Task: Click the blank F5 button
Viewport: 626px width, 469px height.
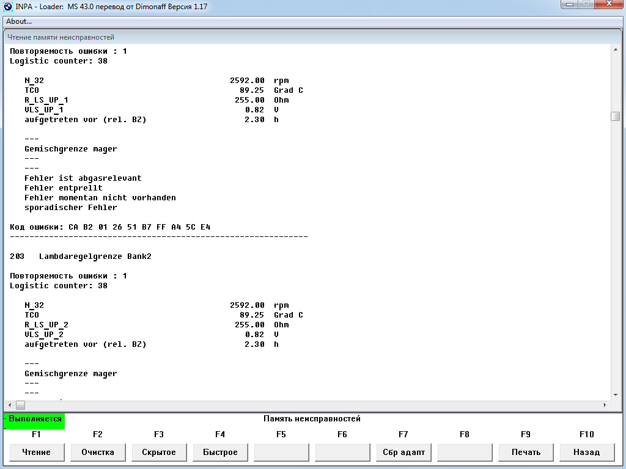Action: pos(281,453)
